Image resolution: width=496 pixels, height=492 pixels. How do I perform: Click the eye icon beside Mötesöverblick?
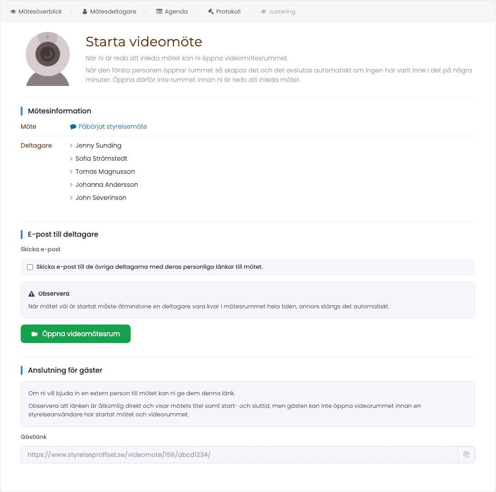click(13, 12)
